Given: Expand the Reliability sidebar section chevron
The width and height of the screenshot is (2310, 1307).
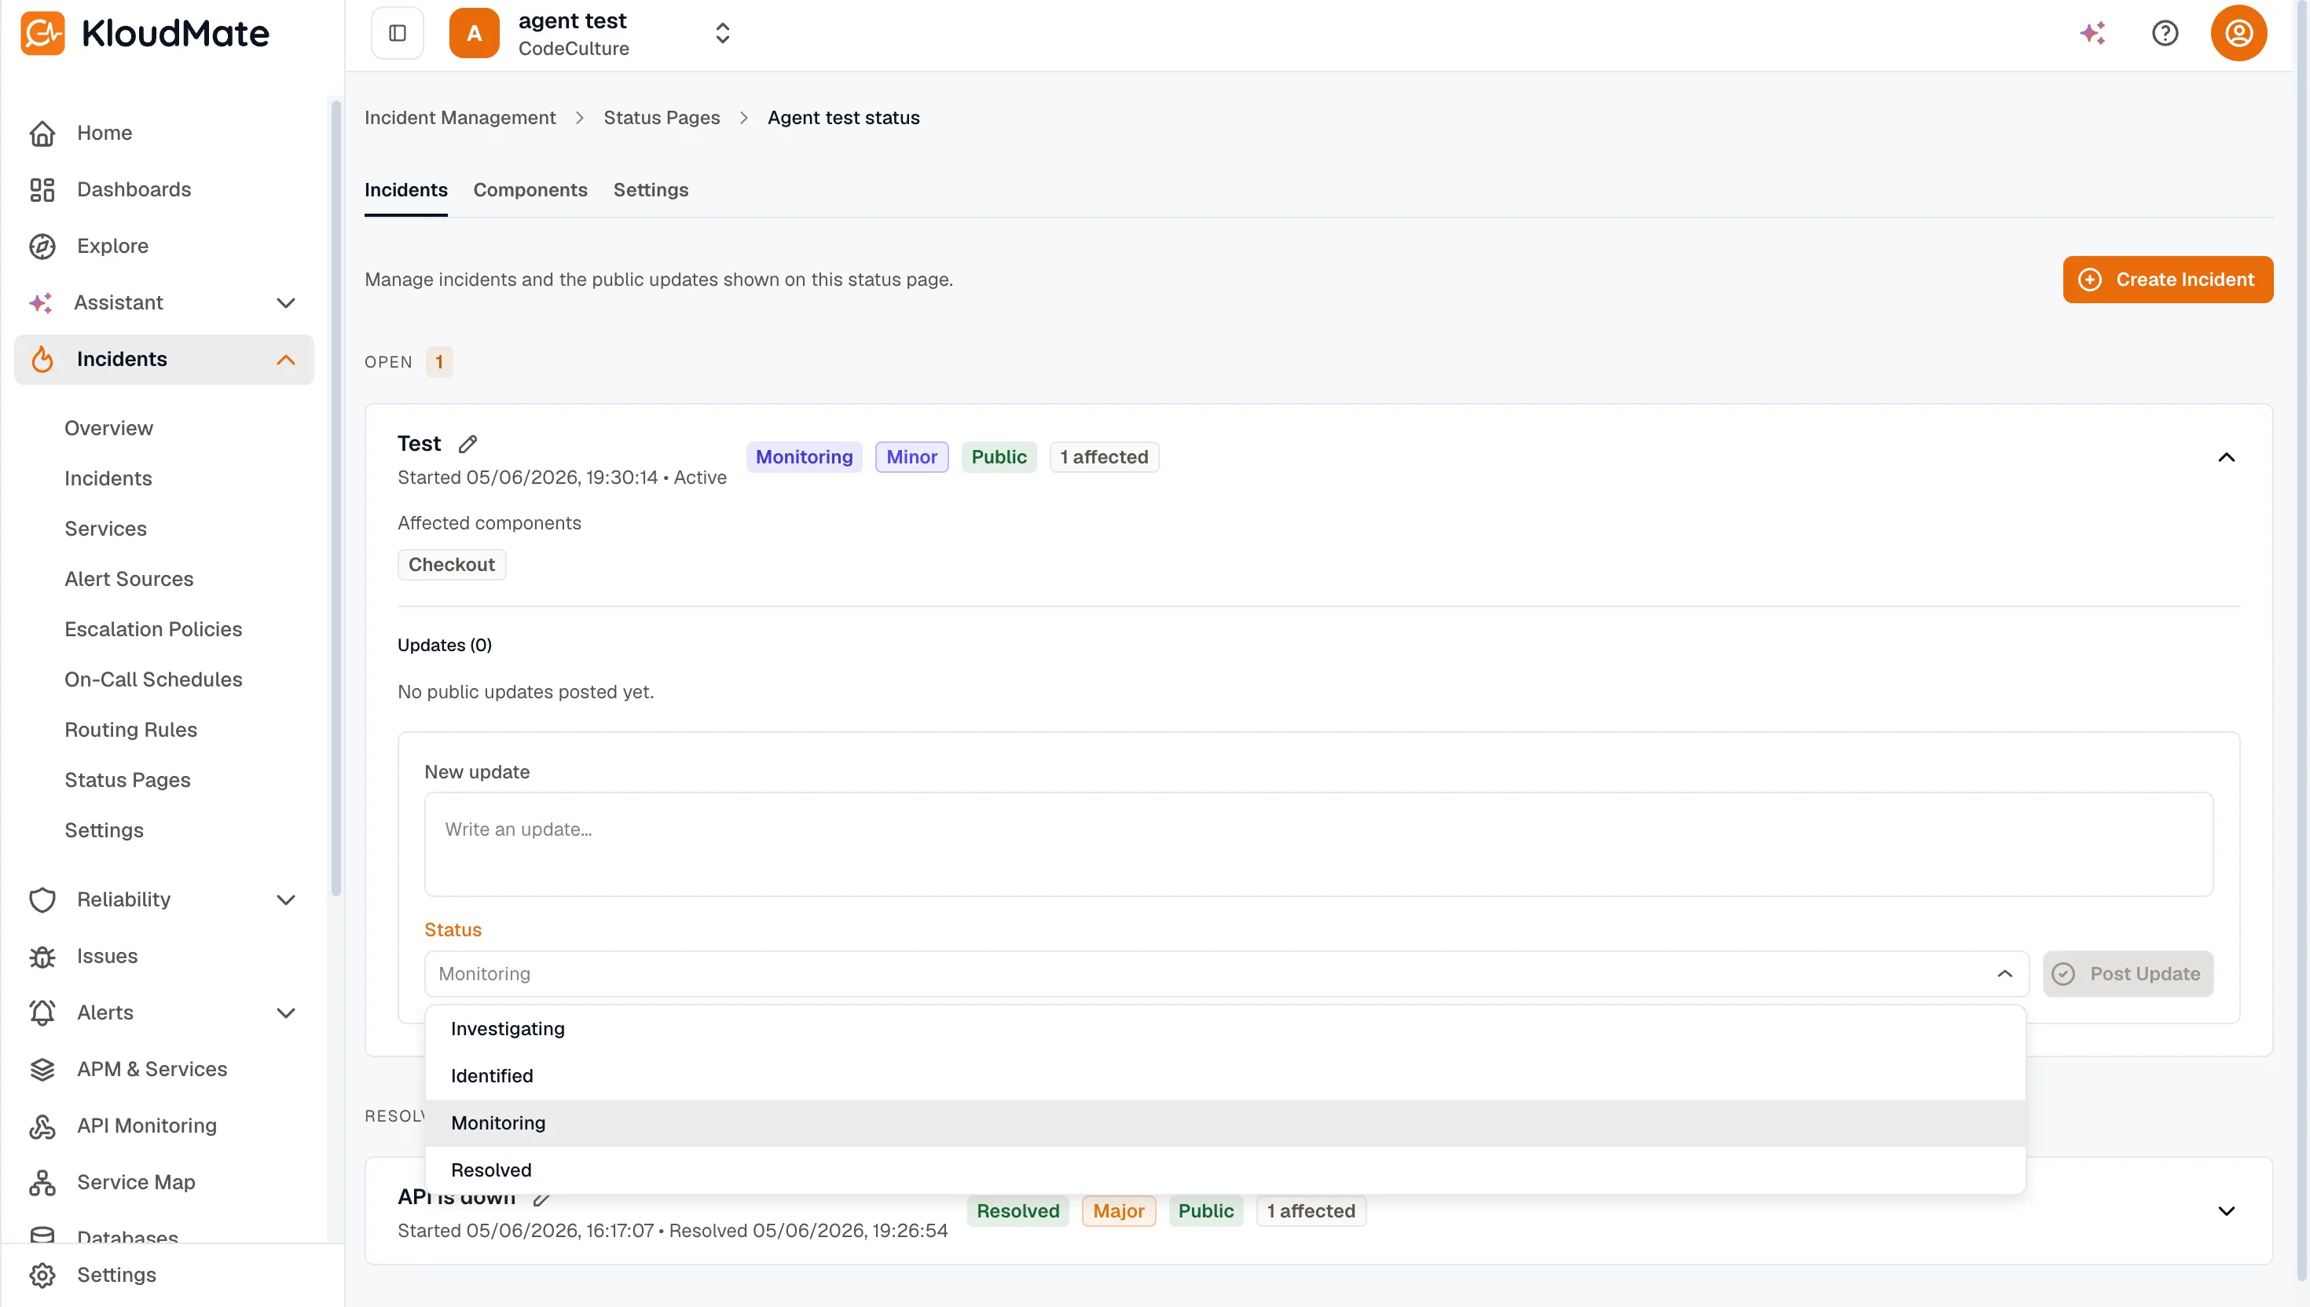Looking at the screenshot, I should click(x=285, y=900).
